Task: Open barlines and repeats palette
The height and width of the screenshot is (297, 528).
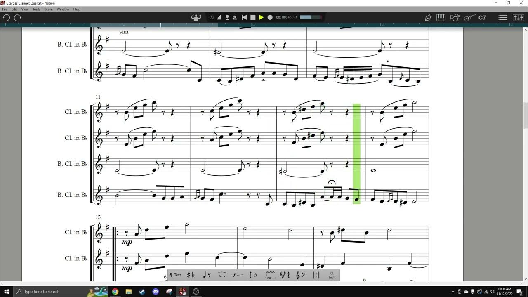Action: coord(317,275)
